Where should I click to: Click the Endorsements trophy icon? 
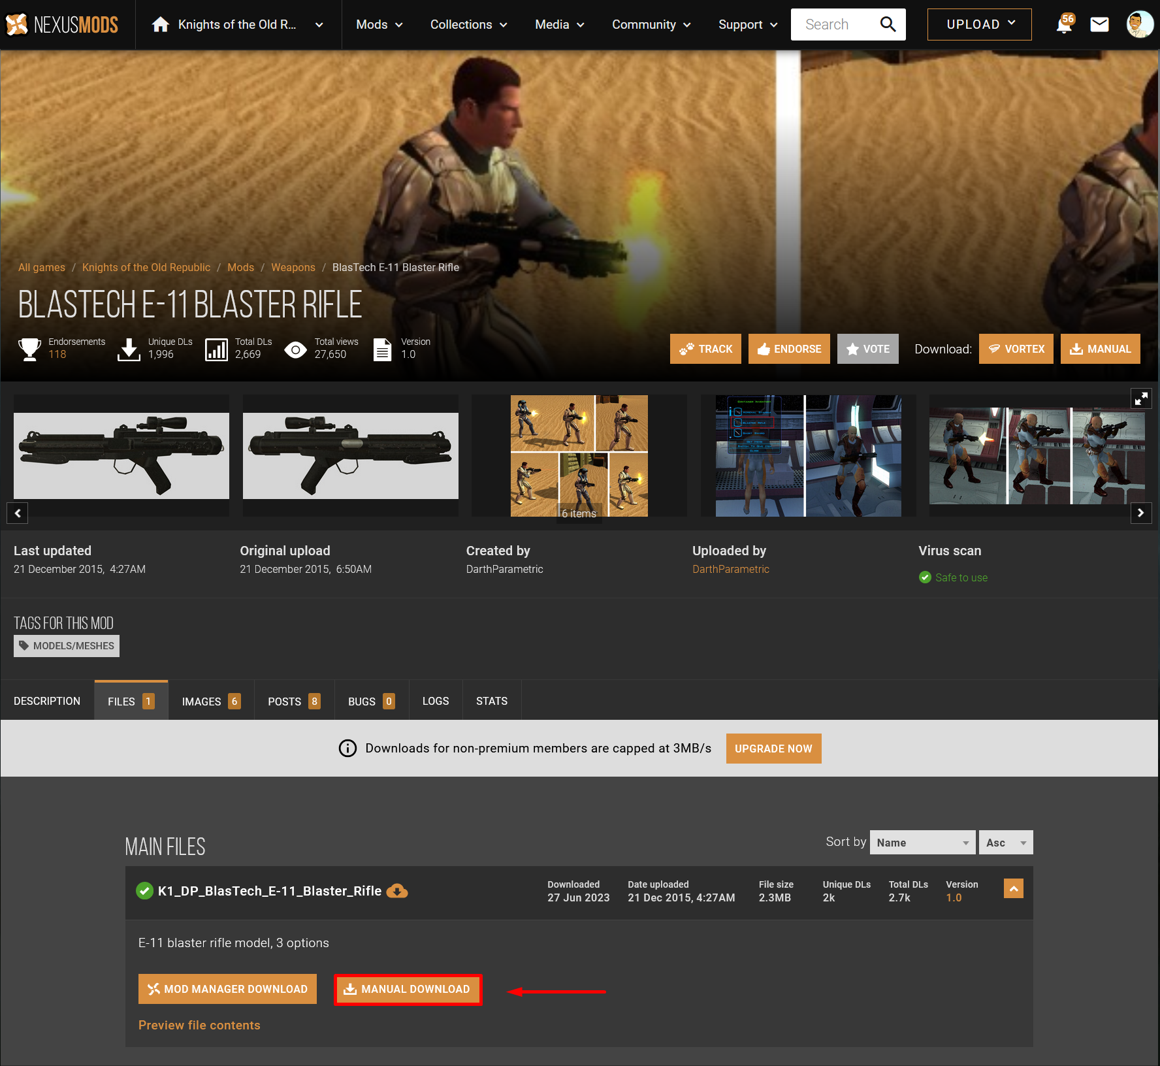point(29,349)
